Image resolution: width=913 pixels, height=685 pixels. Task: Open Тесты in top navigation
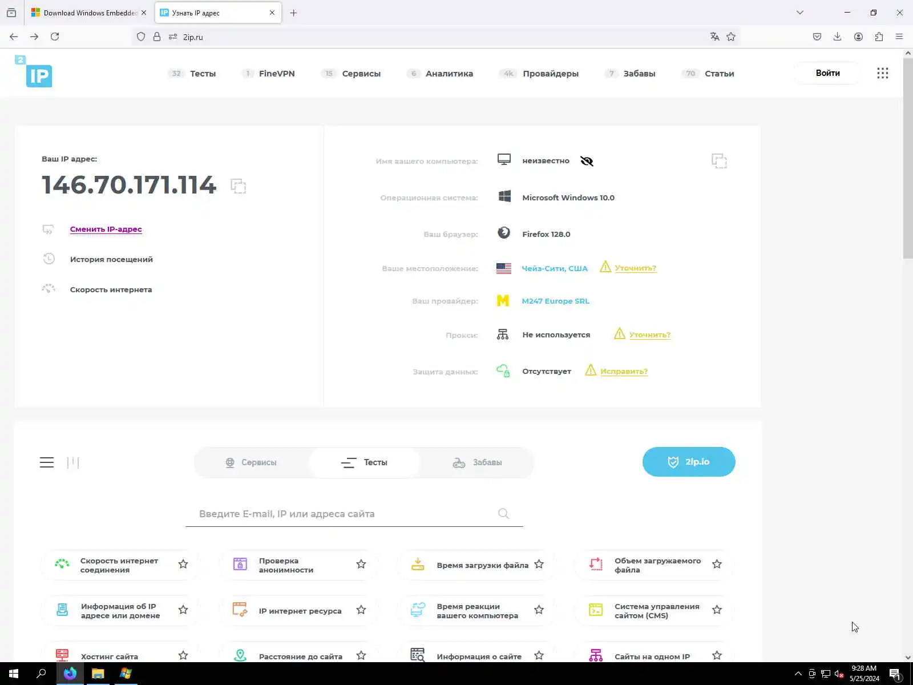(203, 74)
